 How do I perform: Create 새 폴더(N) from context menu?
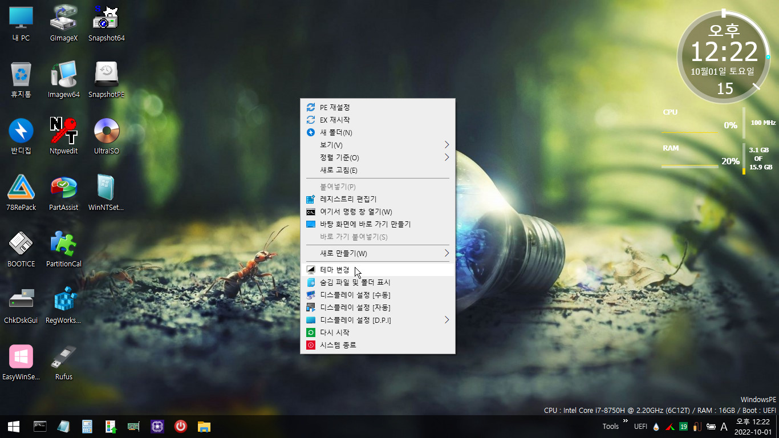378,132
